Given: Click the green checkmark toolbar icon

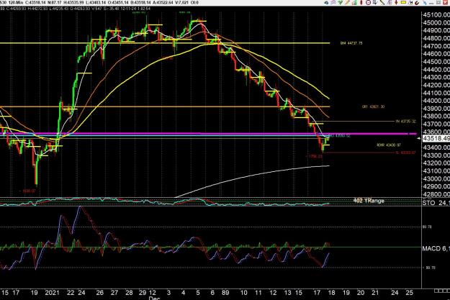Looking at the screenshot, I should pyautogui.click(x=341, y=2).
